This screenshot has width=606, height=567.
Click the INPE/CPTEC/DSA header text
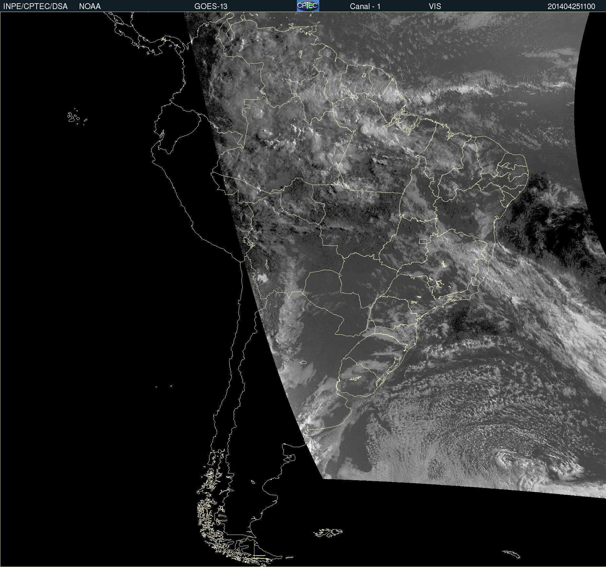tap(35, 6)
